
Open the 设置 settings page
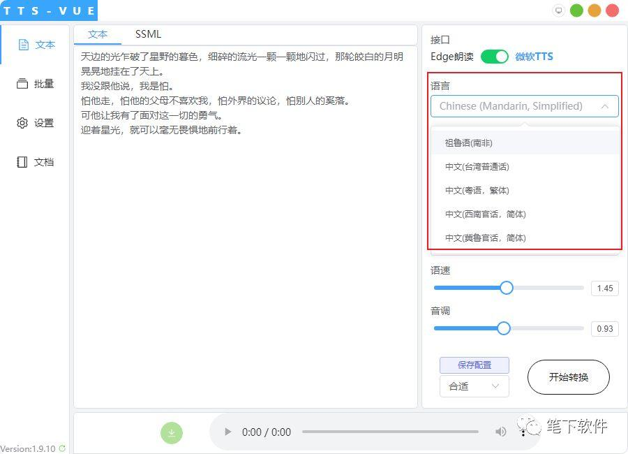click(36, 123)
